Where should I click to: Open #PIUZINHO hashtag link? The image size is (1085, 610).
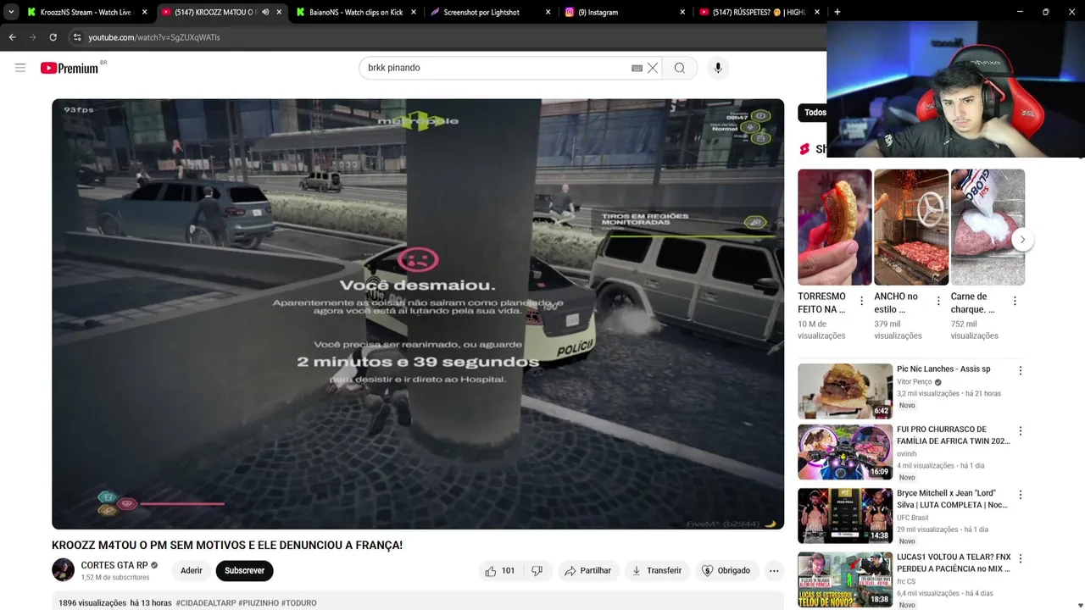[x=259, y=602]
